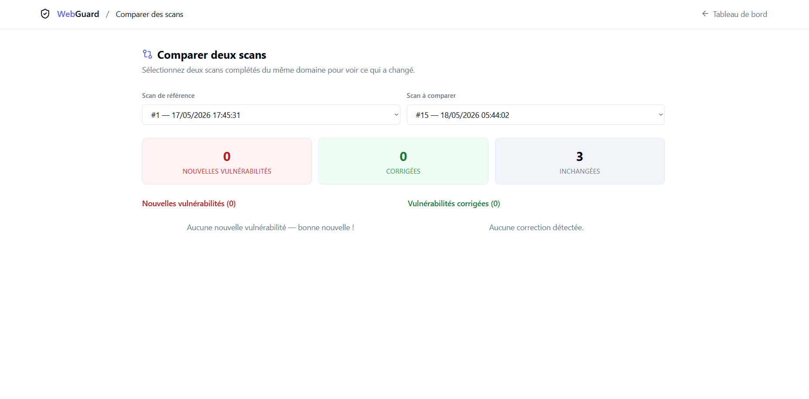Click the Scan de référence label
Screen dimensions: 809x399
(168, 96)
